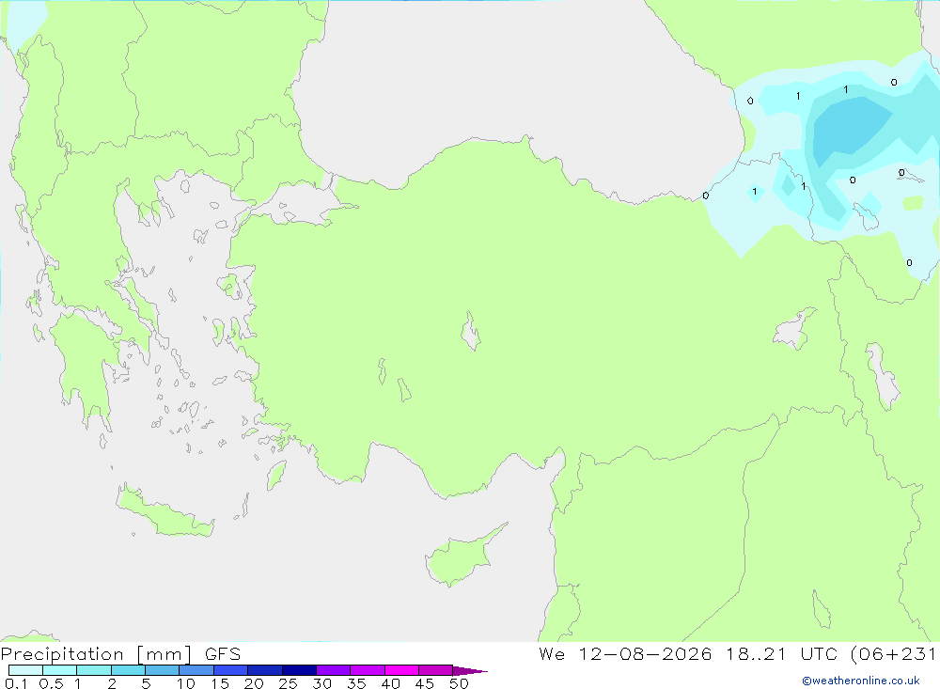Select the (06+231 forecast offset text
Viewport: 940px width, 689px height.
point(893,654)
